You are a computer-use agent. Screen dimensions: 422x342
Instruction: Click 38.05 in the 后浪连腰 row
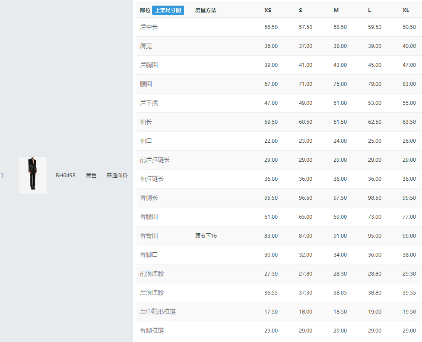click(x=340, y=293)
